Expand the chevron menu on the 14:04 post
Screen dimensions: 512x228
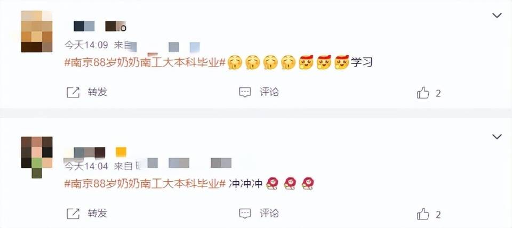(x=497, y=137)
